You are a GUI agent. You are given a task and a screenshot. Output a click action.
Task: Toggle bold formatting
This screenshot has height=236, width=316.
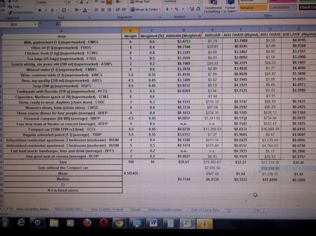[40, 10]
